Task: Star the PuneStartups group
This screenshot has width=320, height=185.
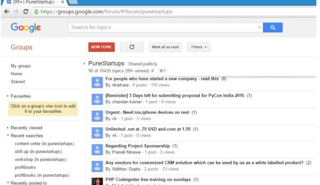Action: coord(152,71)
